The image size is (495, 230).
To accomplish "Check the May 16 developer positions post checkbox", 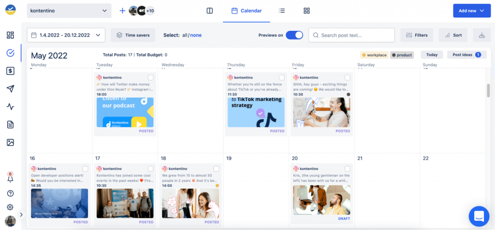I will tap(85, 169).
